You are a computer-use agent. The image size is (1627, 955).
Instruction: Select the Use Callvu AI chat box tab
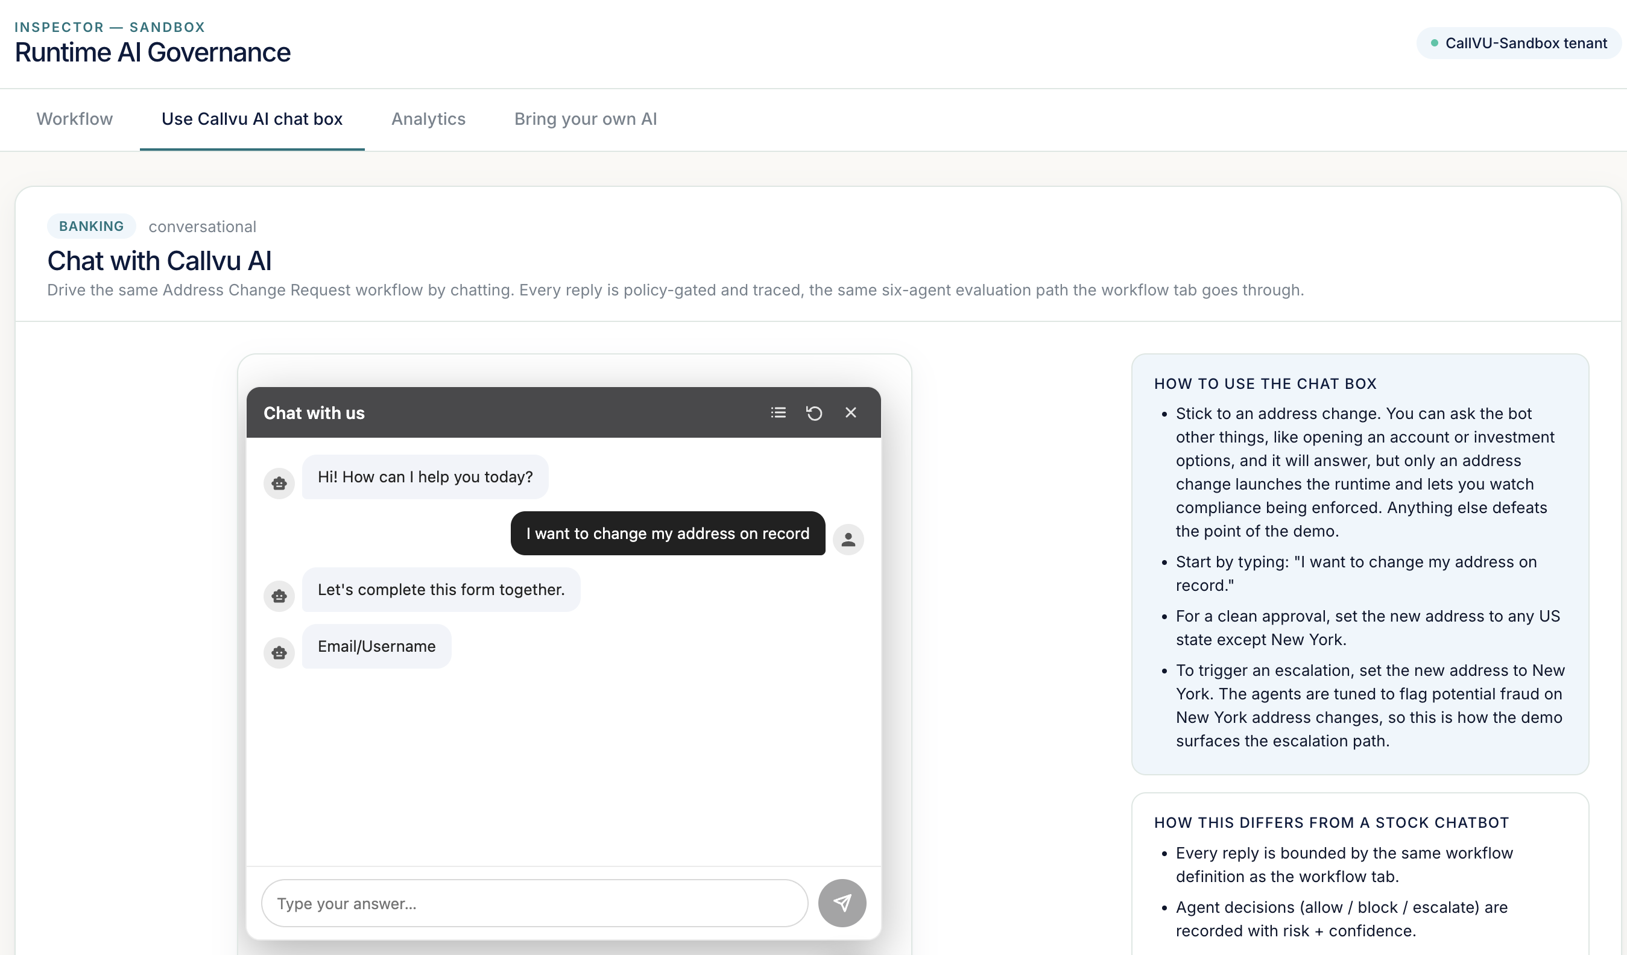point(252,119)
